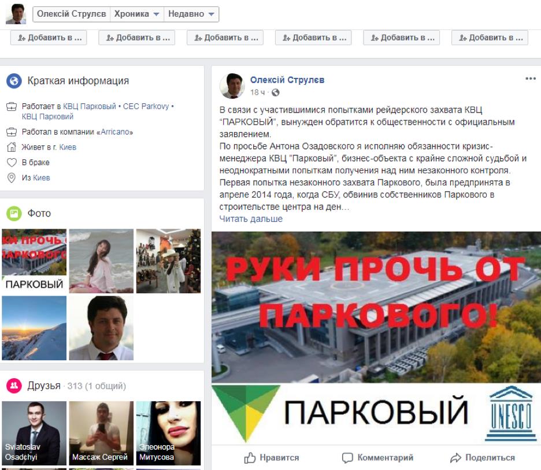Open the Руки прочь от Паркового image
This screenshot has width=541, height=470.
coord(376,338)
